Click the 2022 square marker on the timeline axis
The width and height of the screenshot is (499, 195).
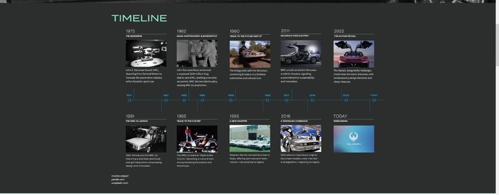346,100
